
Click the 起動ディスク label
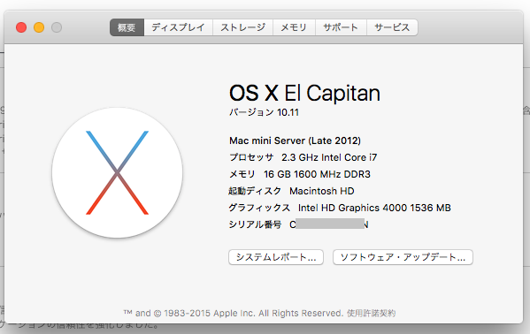pos(255,191)
